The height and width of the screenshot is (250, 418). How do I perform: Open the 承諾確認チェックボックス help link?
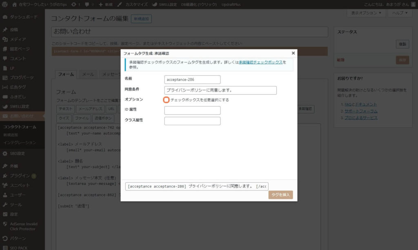tap(260, 62)
